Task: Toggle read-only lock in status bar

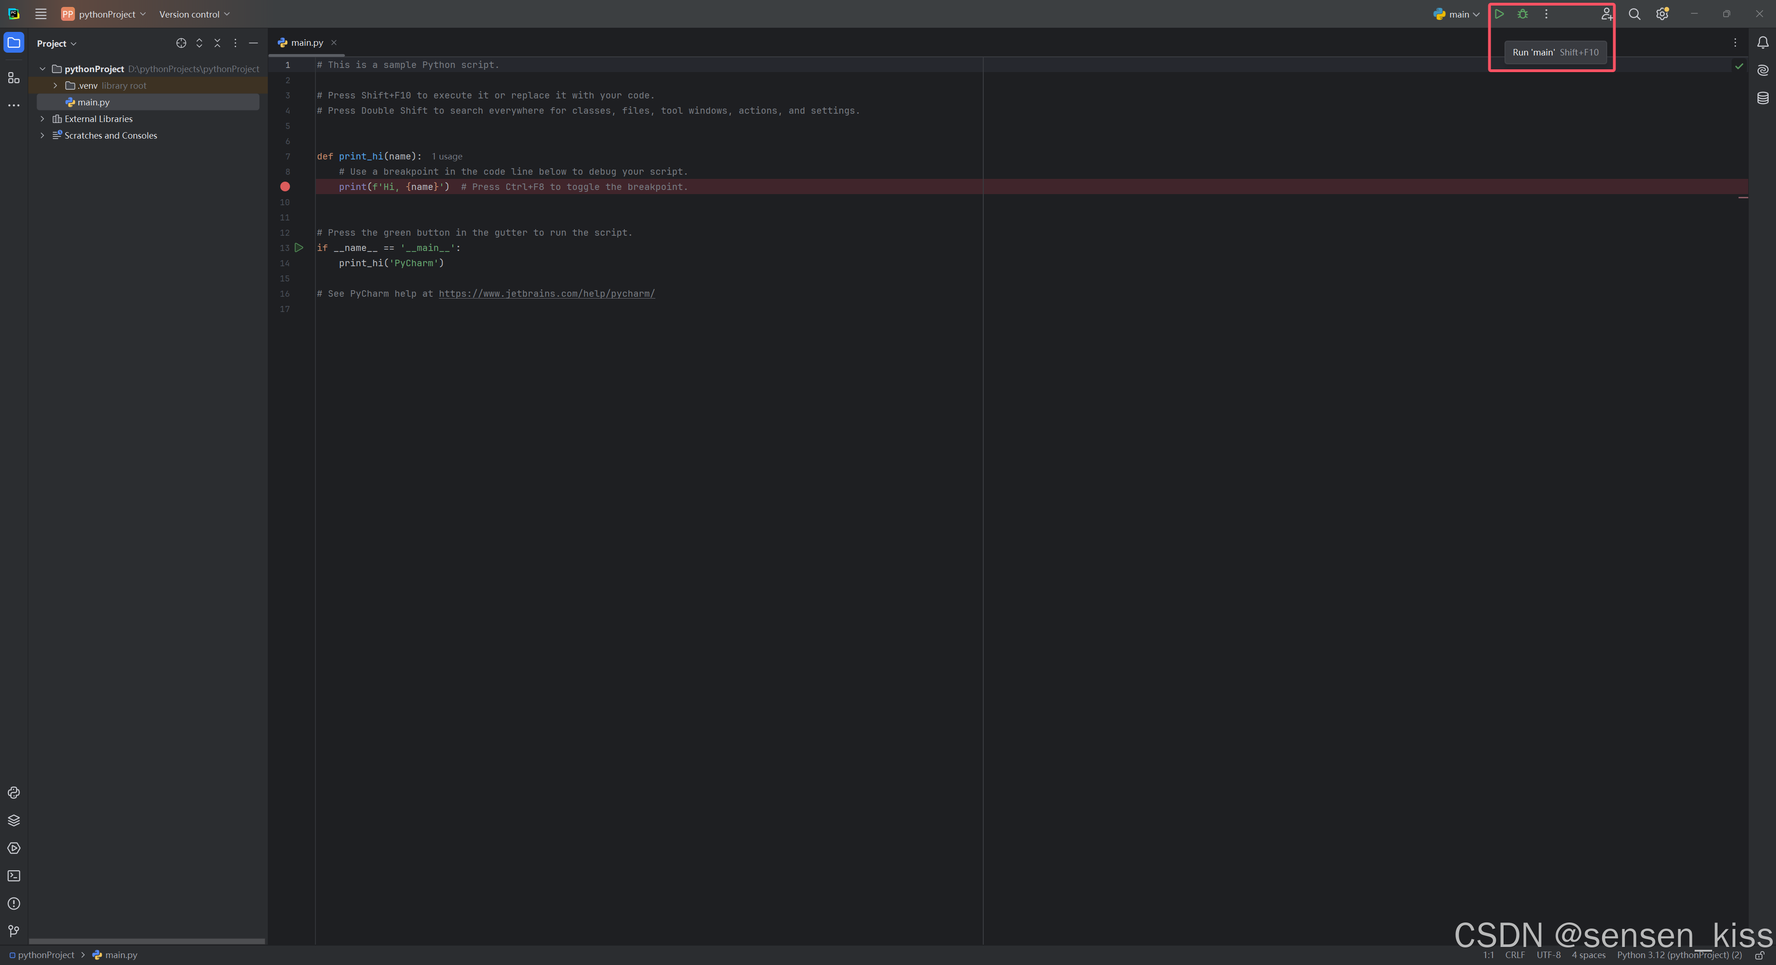Action: pos(1759,955)
